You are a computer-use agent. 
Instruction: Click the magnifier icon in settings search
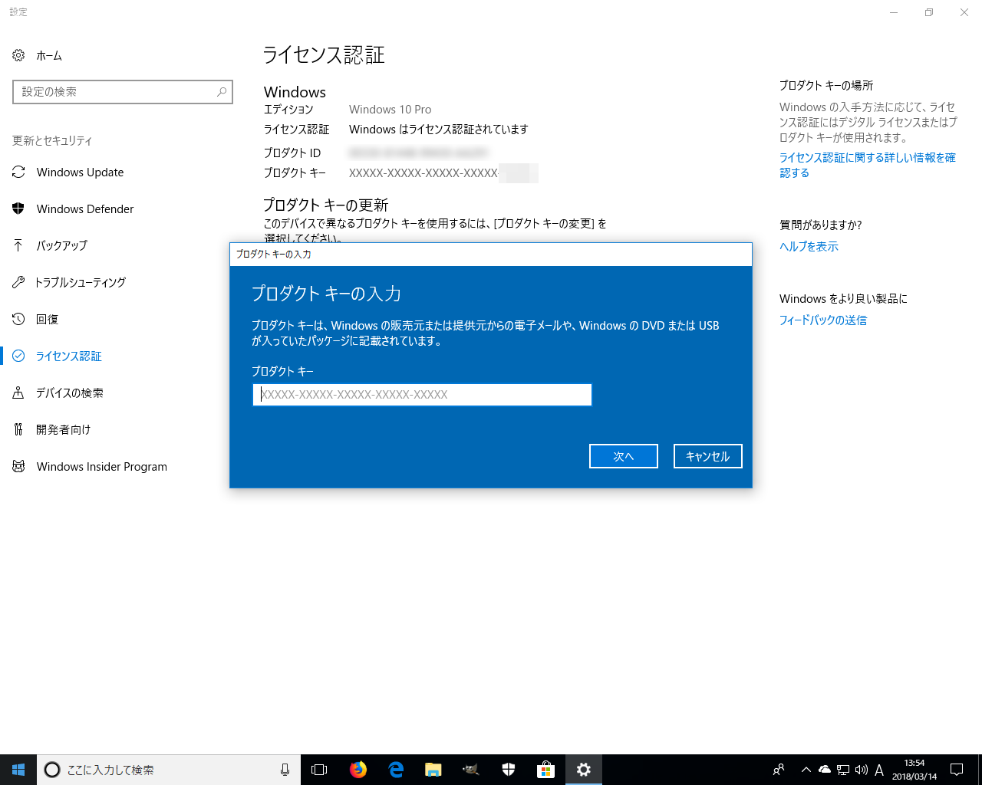(x=222, y=92)
